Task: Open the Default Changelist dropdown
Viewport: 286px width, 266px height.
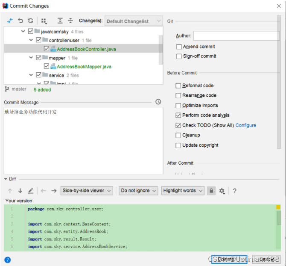Action: pos(134,21)
